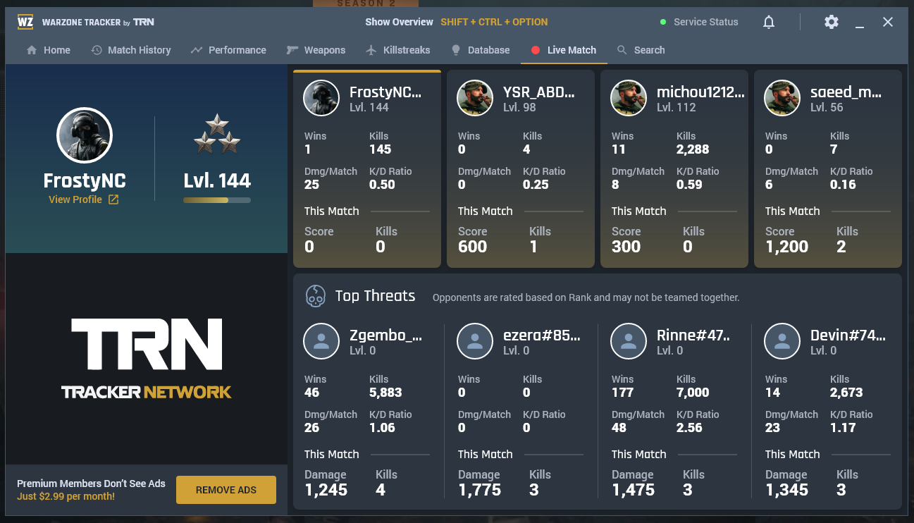914x523 pixels.
Task: Click the green Service Status indicator dot
Action: pyautogui.click(x=663, y=23)
